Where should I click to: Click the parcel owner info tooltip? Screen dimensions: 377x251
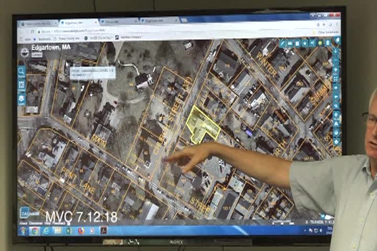point(93,73)
